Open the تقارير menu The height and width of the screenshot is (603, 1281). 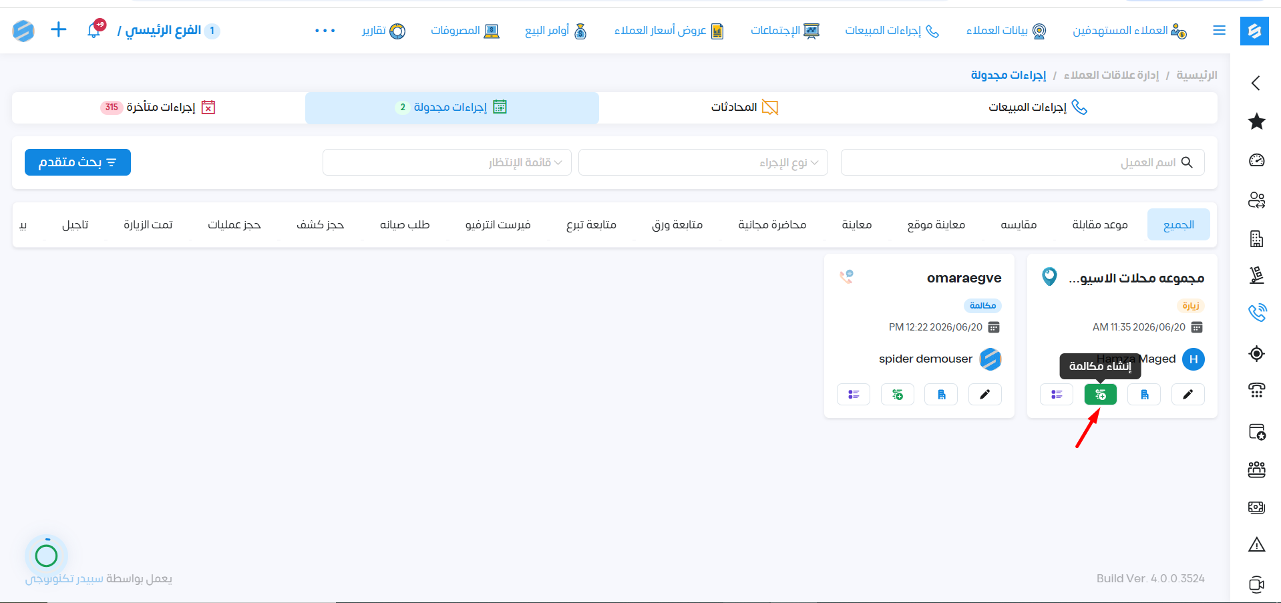click(x=384, y=31)
